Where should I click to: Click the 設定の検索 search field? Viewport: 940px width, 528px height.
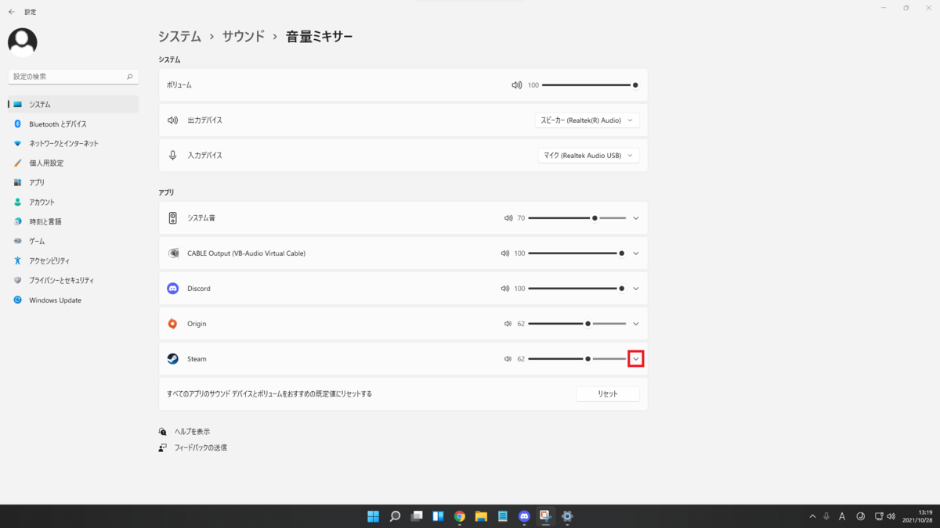click(73, 76)
